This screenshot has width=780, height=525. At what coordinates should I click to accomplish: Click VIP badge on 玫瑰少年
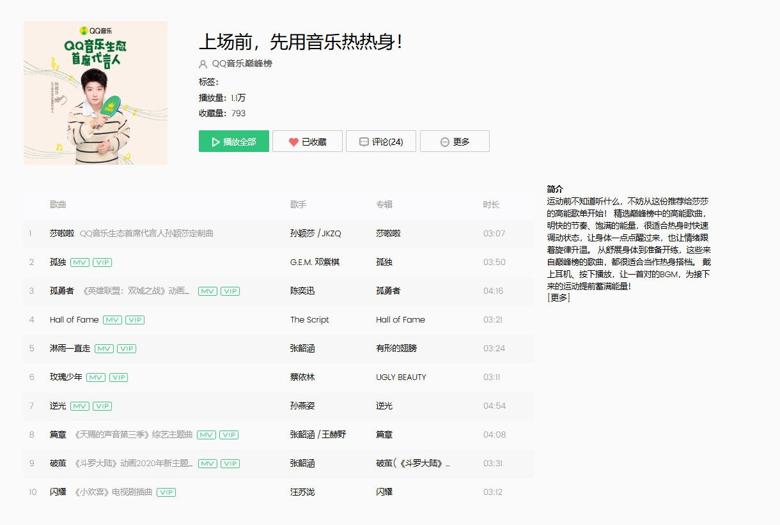118,377
